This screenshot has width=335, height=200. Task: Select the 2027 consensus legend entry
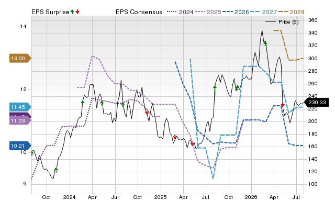tap(264, 12)
